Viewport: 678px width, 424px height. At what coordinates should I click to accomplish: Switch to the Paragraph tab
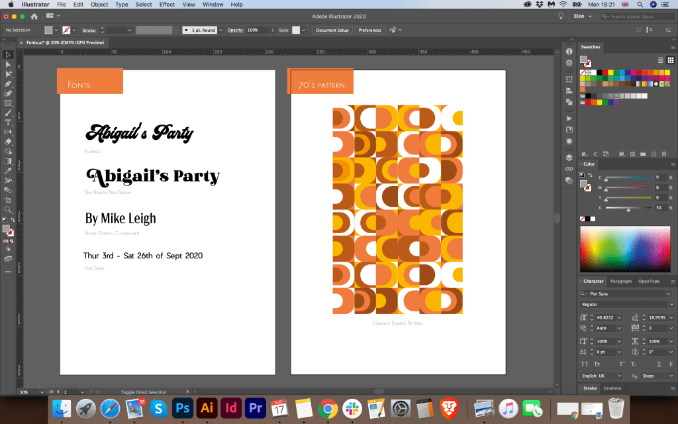[620, 282]
